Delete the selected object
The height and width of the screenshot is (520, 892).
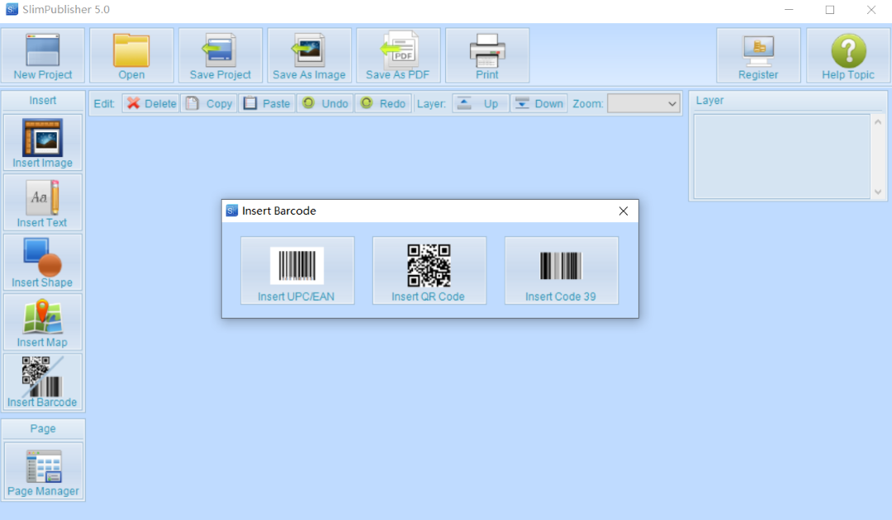pos(149,102)
